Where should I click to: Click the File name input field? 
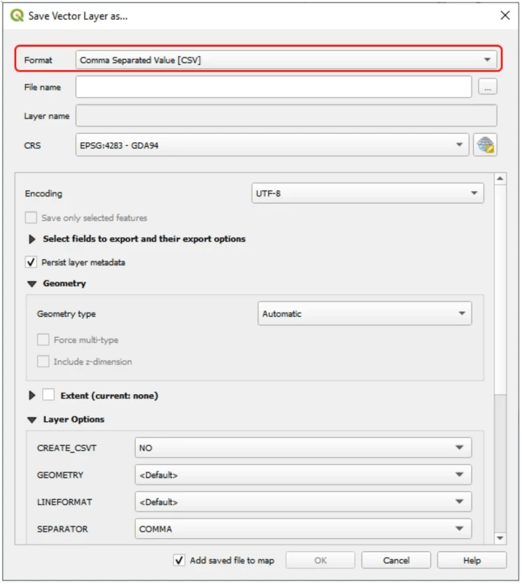pos(274,87)
